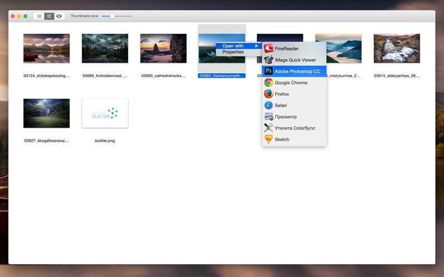
Task: Expand the Open with submenu arrow
Action: click(256, 46)
